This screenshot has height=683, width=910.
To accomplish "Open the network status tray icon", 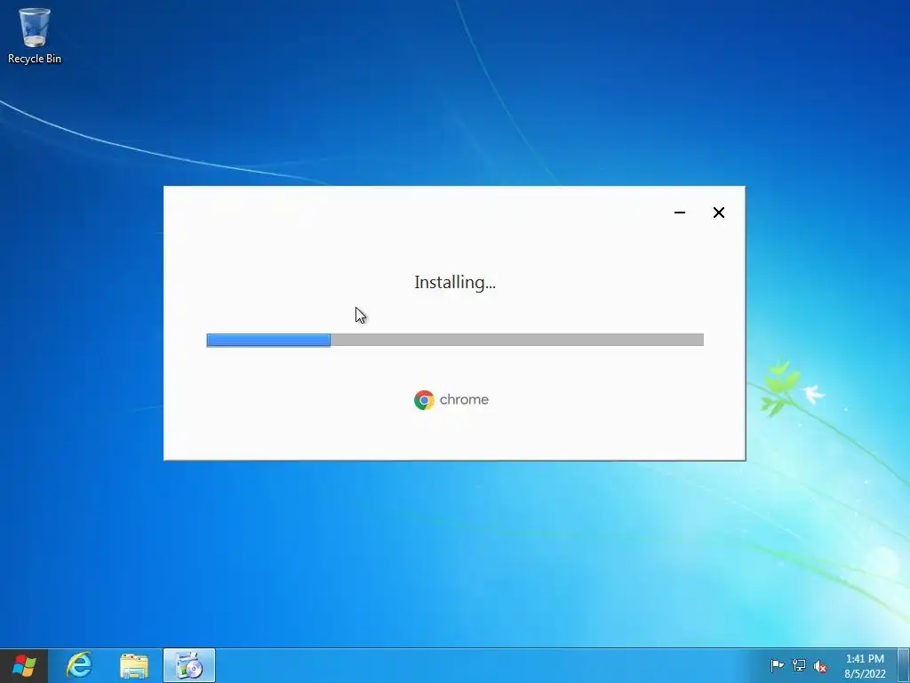I will 799,665.
